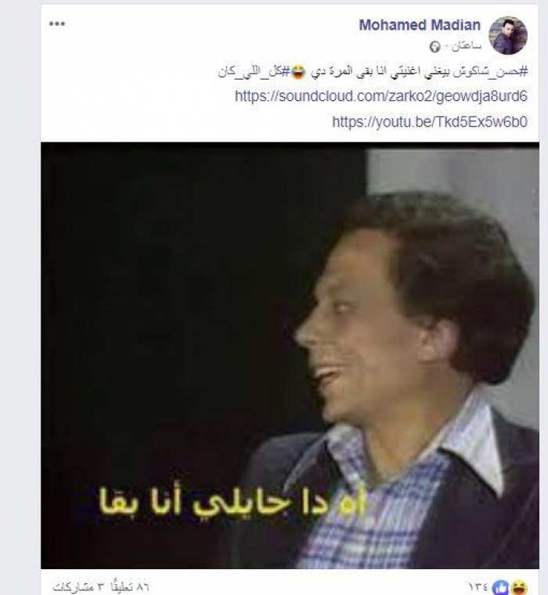Click the Like reaction icon

pos(500,587)
